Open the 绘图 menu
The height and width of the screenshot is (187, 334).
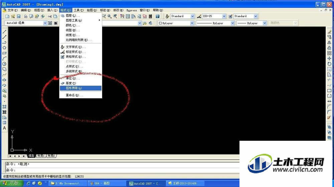[x=92, y=10]
